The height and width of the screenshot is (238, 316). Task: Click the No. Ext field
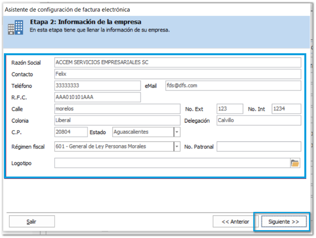tap(230, 109)
